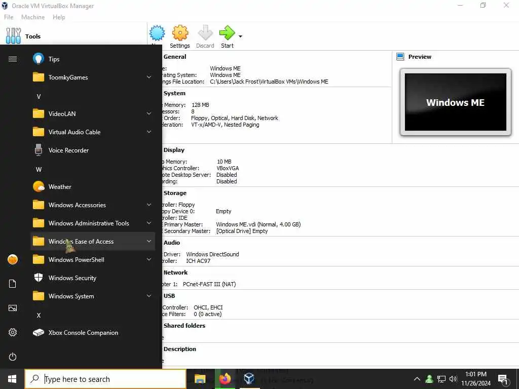Expand the Windows Ease of Access chevron
519x389 pixels.
149,242
